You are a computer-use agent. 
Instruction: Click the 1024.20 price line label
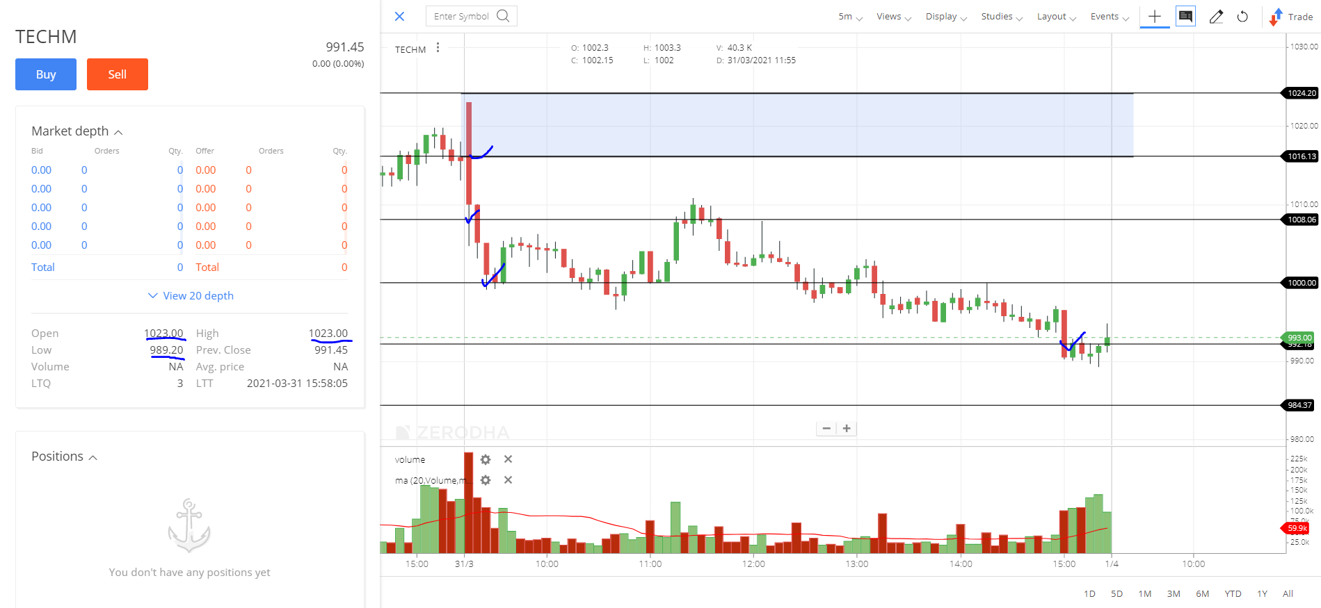coord(1299,93)
